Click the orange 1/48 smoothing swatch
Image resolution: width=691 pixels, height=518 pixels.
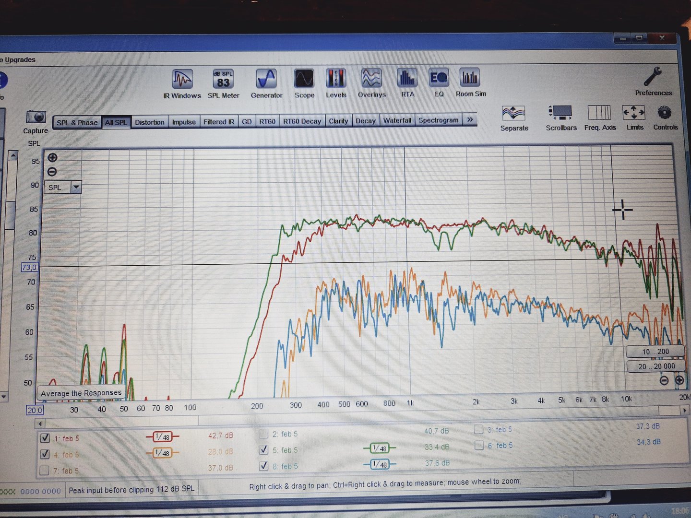pyautogui.click(x=162, y=453)
